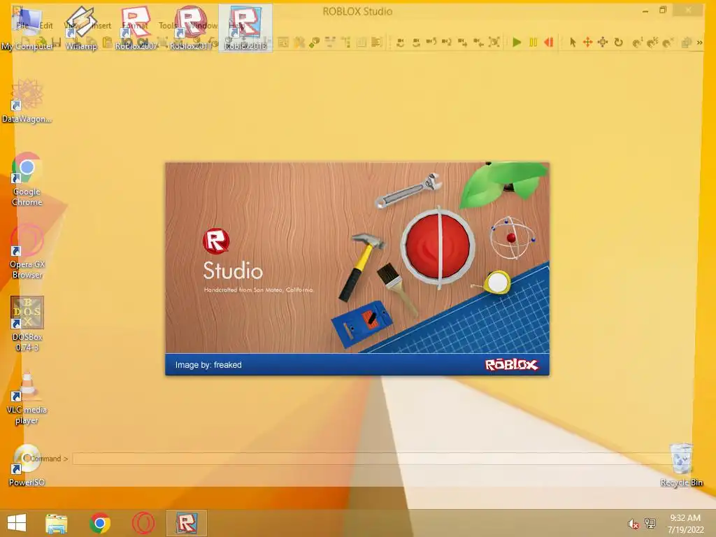Click the camera zoom out icon

click(x=478, y=43)
